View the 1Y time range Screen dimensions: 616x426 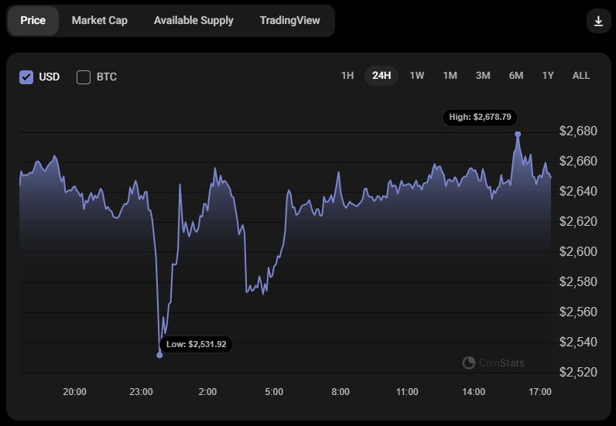pyautogui.click(x=548, y=76)
